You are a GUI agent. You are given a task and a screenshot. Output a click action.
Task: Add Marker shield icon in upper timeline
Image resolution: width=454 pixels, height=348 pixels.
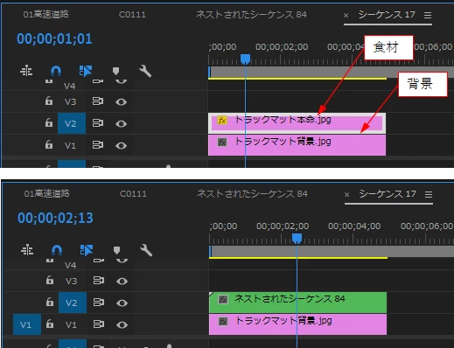[115, 71]
